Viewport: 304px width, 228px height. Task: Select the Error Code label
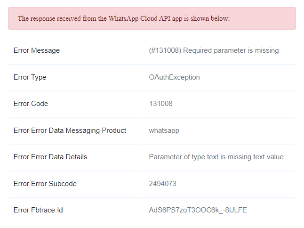pos(31,104)
